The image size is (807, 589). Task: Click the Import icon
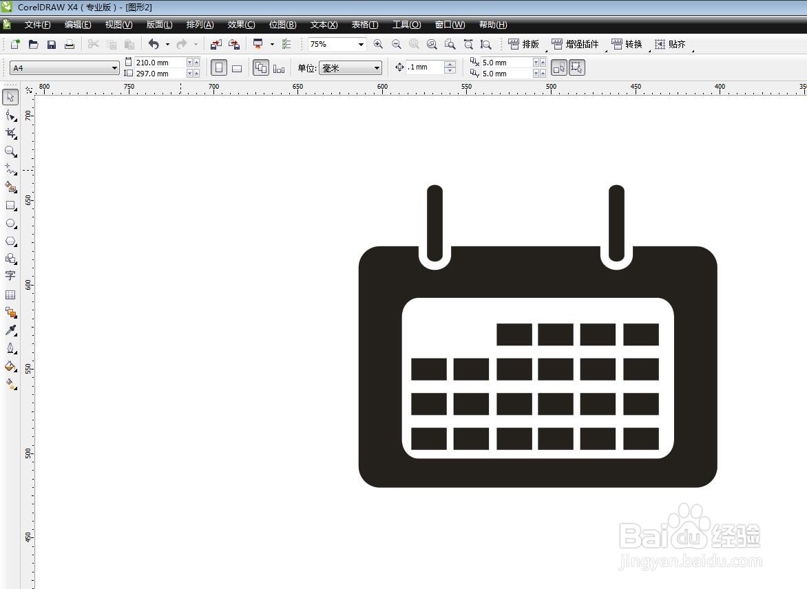[216, 44]
